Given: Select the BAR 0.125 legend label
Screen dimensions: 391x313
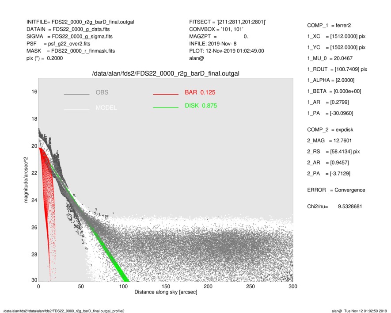Looking at the screenshot, I should (200, 92).
